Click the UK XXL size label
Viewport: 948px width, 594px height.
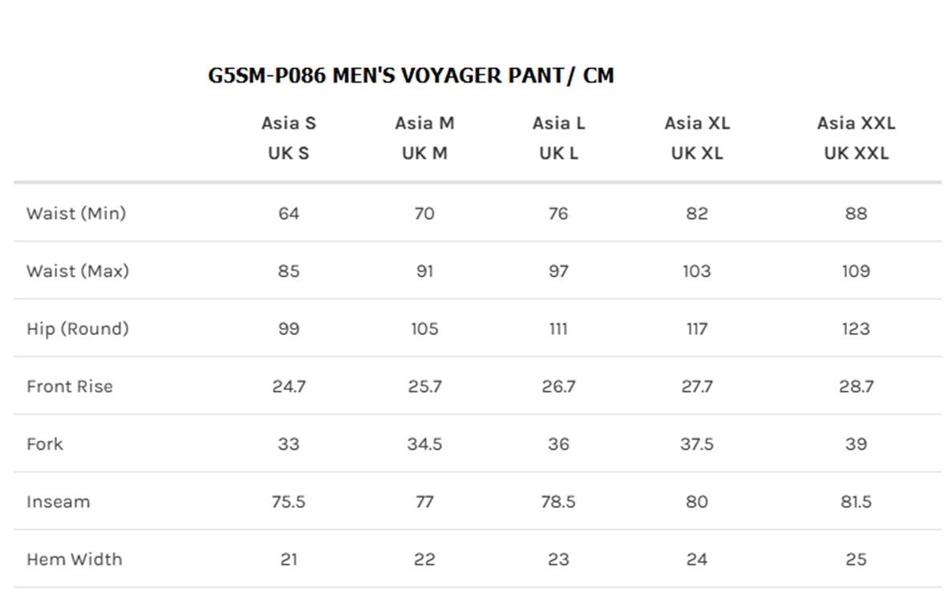856,153
